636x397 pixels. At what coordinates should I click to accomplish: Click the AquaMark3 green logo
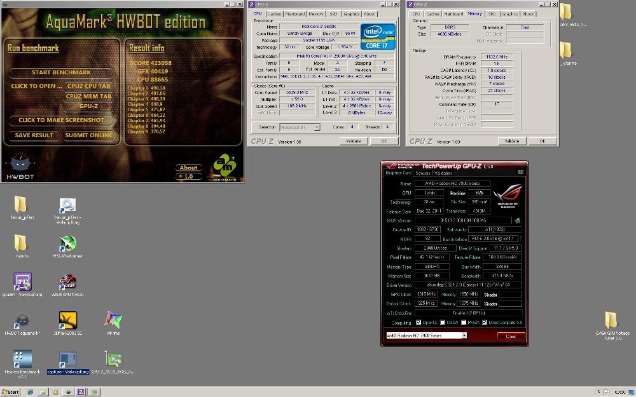(x=225, y=166)
